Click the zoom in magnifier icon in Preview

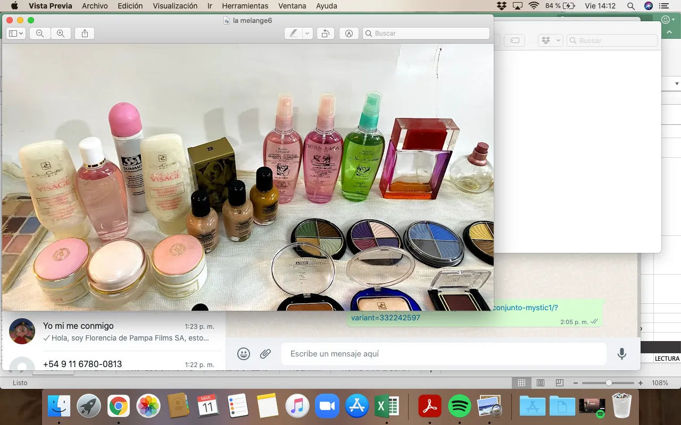[61, 33]
